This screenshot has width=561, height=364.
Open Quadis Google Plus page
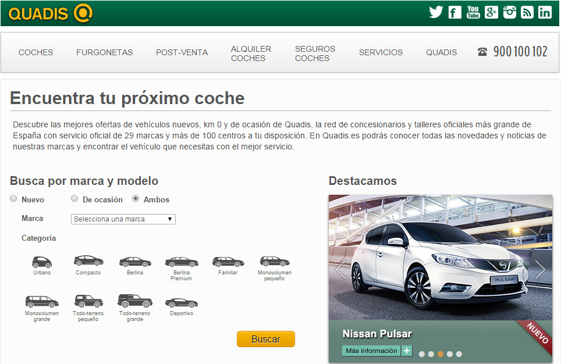click(491, 13)
